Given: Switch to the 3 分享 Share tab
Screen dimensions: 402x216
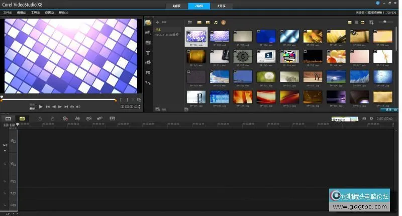Looking at the screenshot, I should click(x=221, y=6).
